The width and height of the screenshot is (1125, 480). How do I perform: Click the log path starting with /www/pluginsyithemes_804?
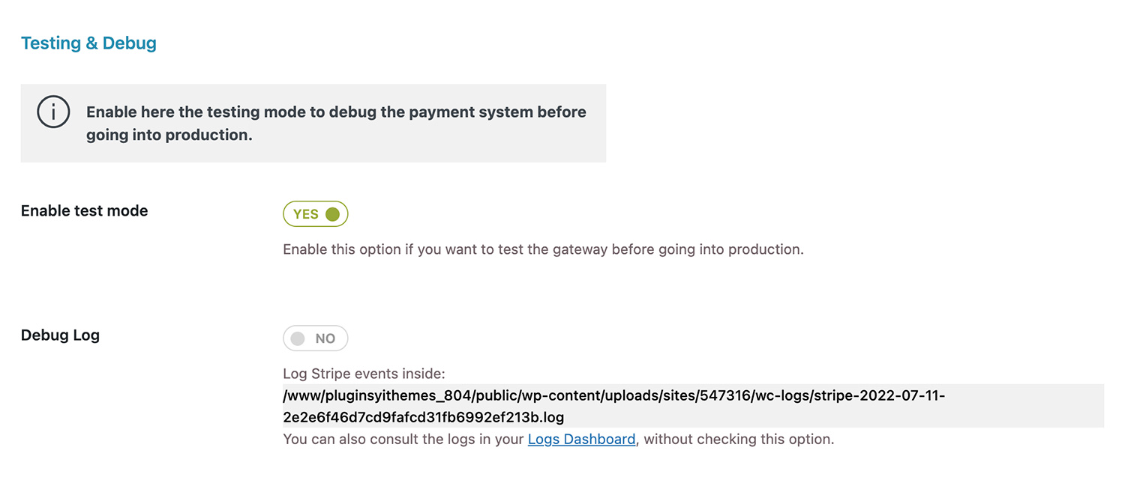point(613,395)
